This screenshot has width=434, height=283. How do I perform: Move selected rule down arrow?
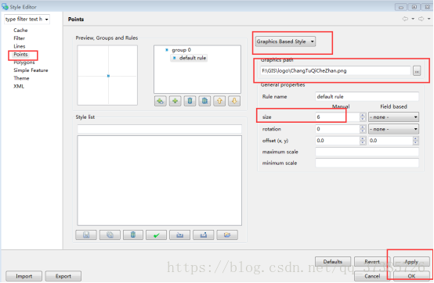[234, 101]
